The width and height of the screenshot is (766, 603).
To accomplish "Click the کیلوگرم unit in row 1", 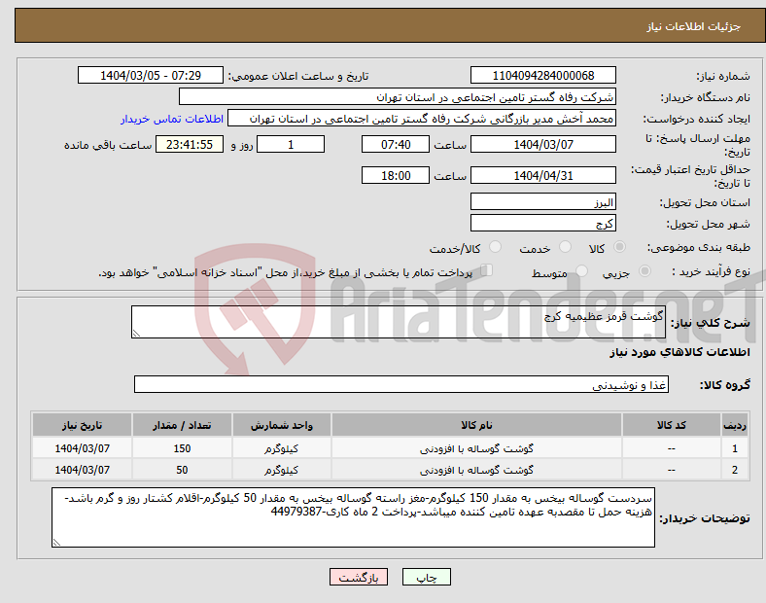I will [x=281, y=448].
